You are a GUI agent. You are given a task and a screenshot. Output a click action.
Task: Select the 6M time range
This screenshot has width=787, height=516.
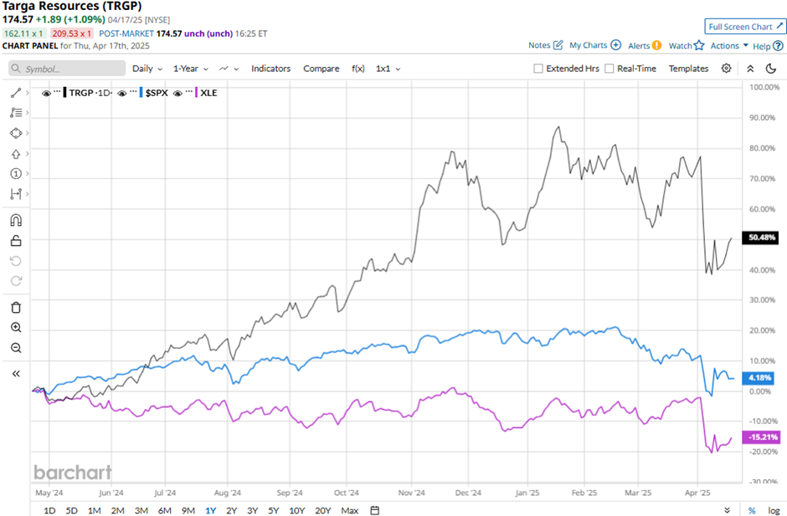tap(165, 510)
